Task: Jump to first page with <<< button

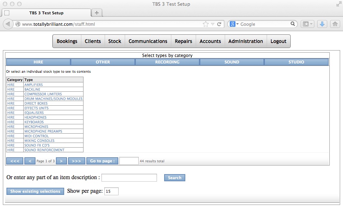Action: (x=15, y=161)
